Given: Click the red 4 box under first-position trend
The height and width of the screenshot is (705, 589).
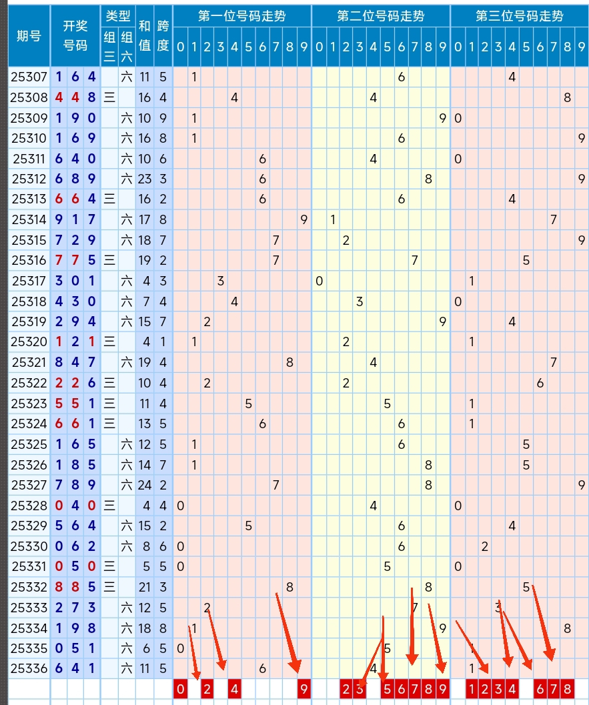Looking at the screenshot, I should click(234, 689).
